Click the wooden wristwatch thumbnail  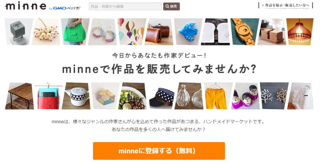(245, 32)
